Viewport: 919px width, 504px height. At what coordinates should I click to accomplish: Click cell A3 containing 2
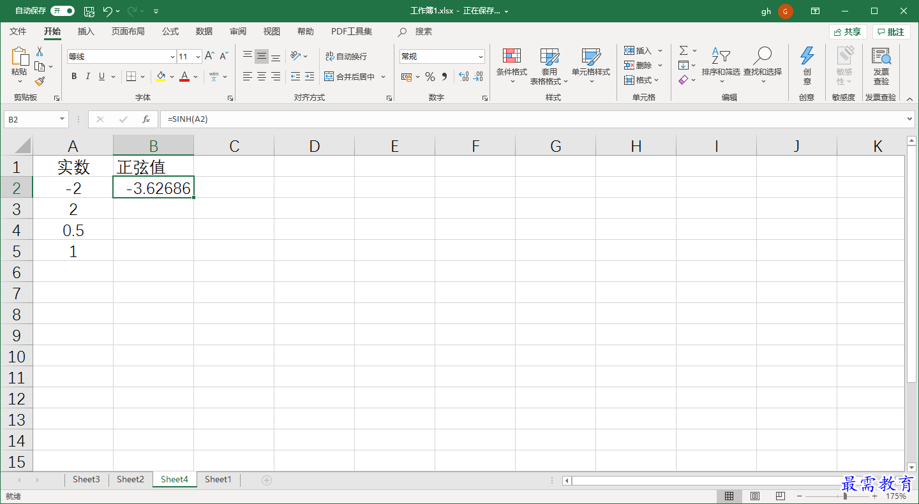coord(73,209)
